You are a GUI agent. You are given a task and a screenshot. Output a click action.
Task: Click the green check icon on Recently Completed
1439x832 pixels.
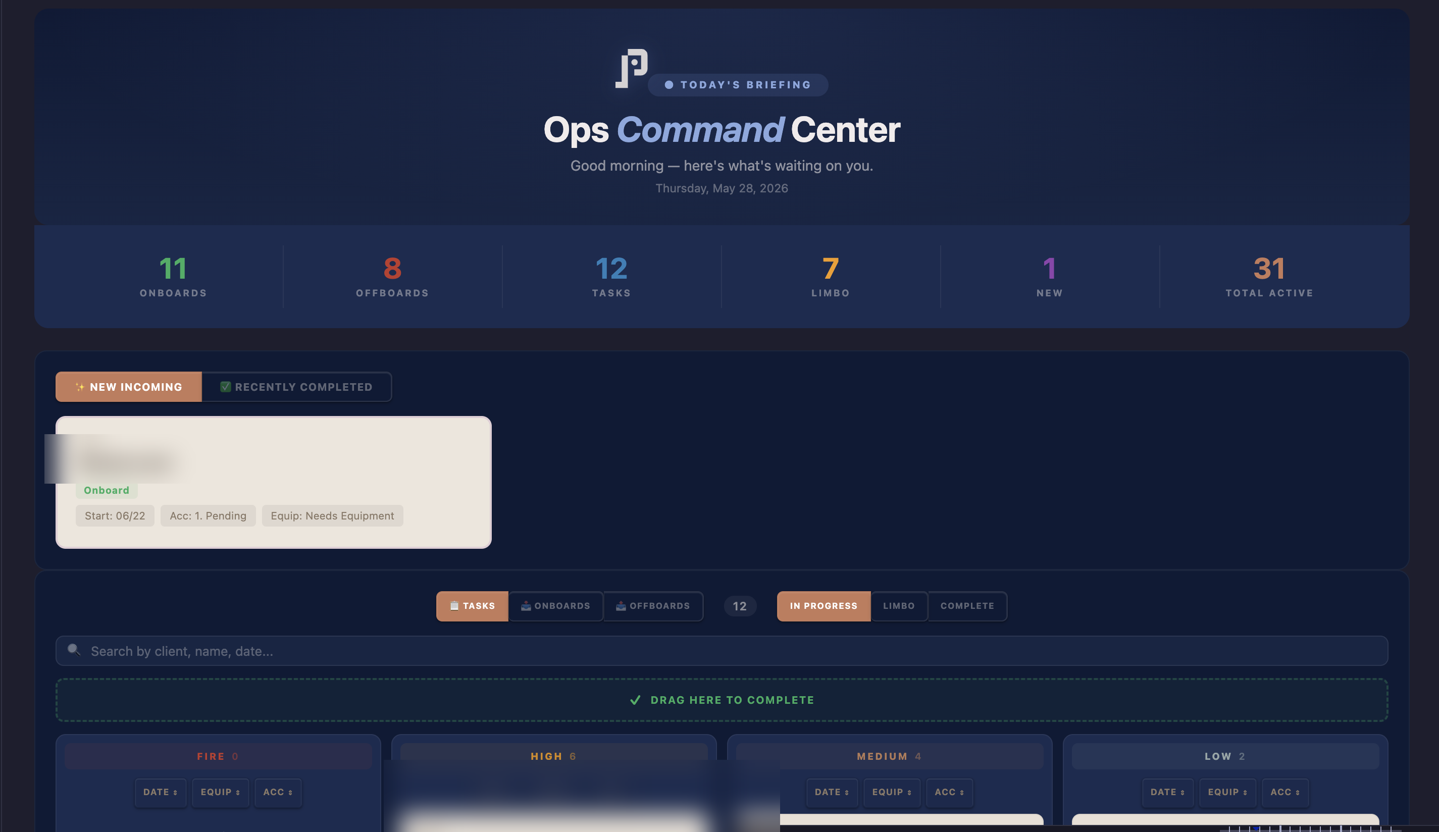tap(226, 387)
